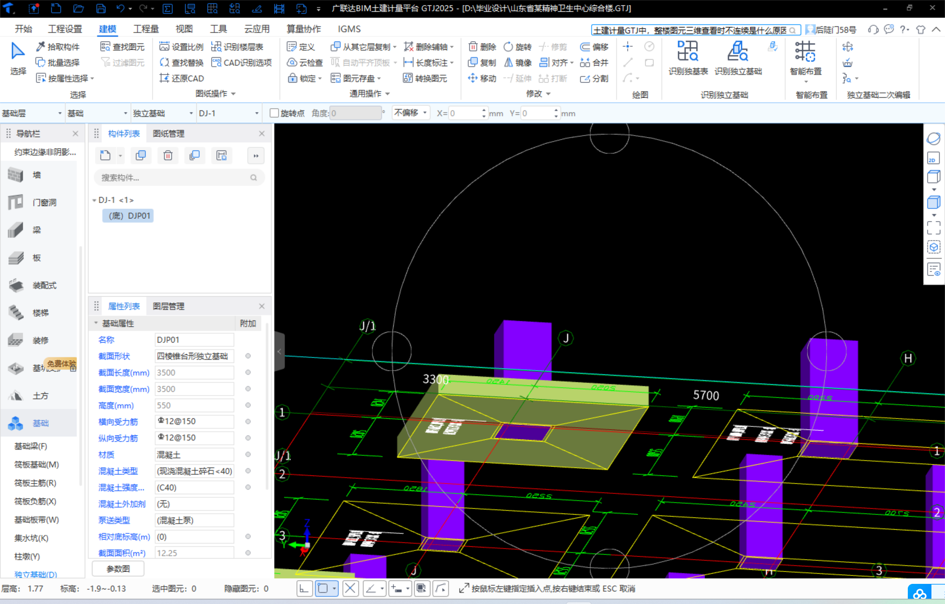Switch to 图纸管理 tab
The width and height of the screenshot is (945, 604).
click(x=168, y=133)
